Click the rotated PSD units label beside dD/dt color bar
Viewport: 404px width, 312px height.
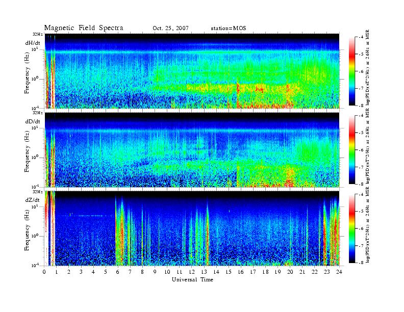[x=368, y=146]
